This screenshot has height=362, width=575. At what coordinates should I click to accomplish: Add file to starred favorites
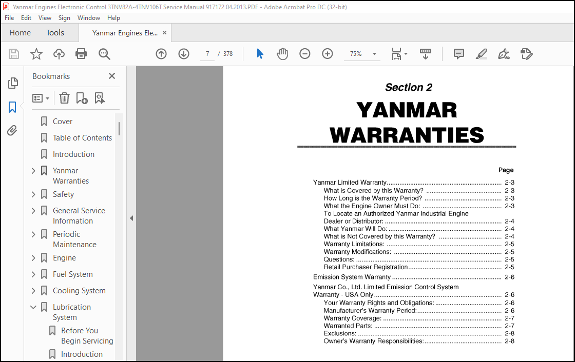[36, 54]
